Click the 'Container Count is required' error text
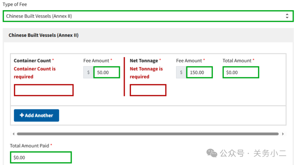Screen dimensions: 296x165 pos(35,73)
